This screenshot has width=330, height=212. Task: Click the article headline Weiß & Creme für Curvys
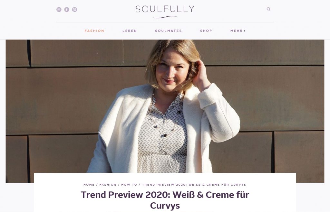(165, 200)
